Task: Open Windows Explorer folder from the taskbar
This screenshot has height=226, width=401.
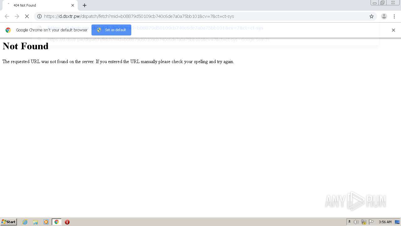Action: pos(35,222)
